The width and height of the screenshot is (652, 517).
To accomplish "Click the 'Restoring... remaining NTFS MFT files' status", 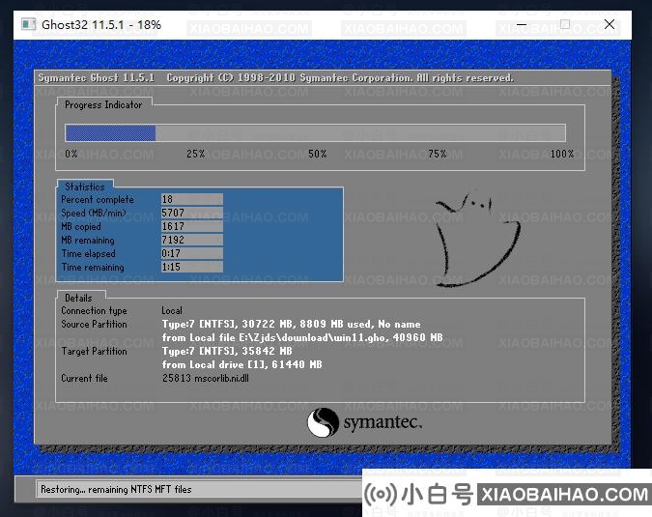I will coord(116,490).
